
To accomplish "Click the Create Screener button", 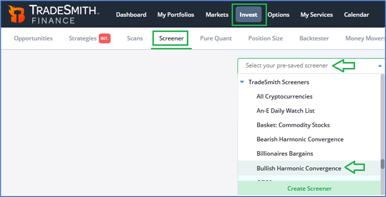I will click(309, 189).
